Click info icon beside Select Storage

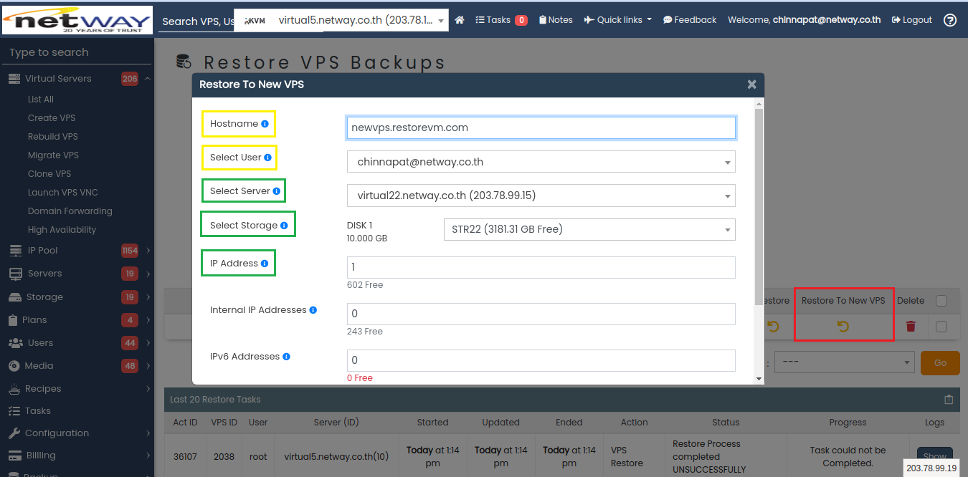[x=284, y=226]
